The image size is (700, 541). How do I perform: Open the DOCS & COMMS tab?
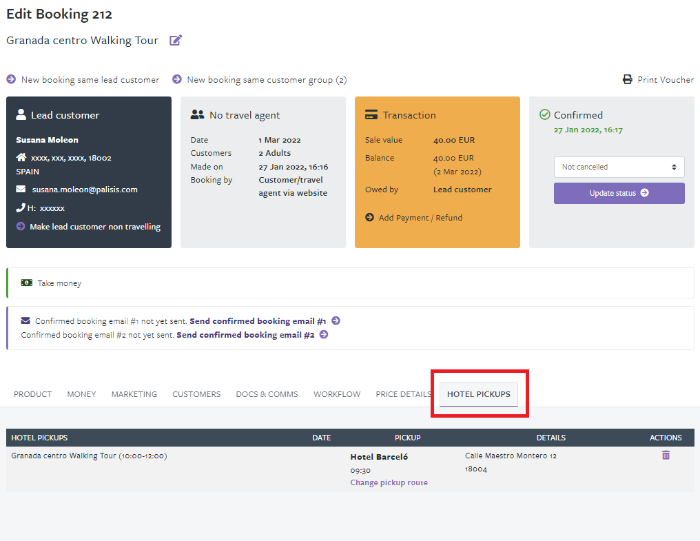[x=267, y=394]
